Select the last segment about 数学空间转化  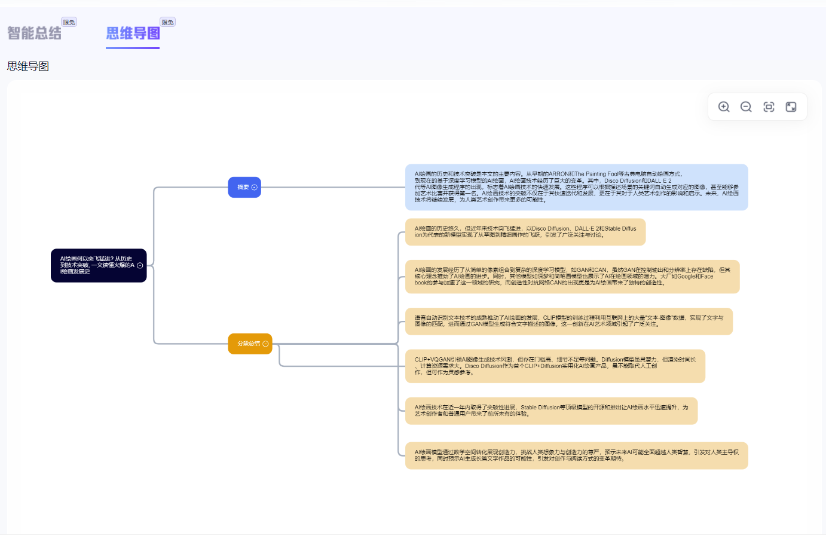576,456
